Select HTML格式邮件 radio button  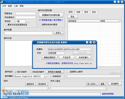point(31,72)
